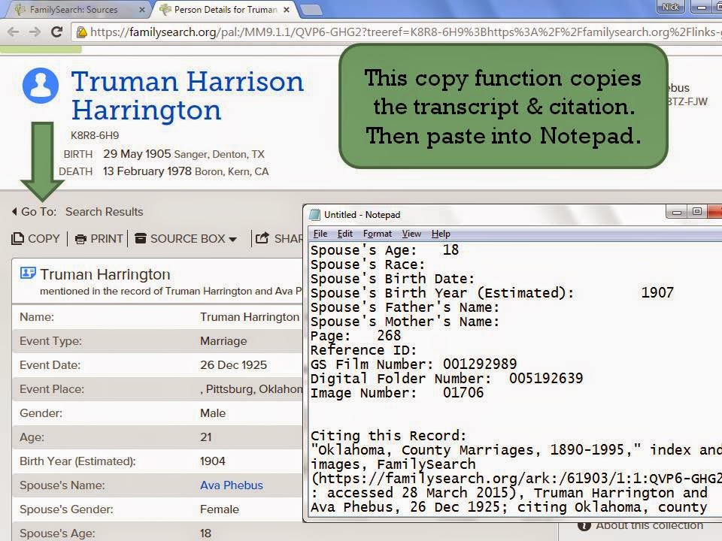The width and height of the screenshot is (722, 541).
Task: Click the printer icon next to PRINT
Action: pos(80,239)
